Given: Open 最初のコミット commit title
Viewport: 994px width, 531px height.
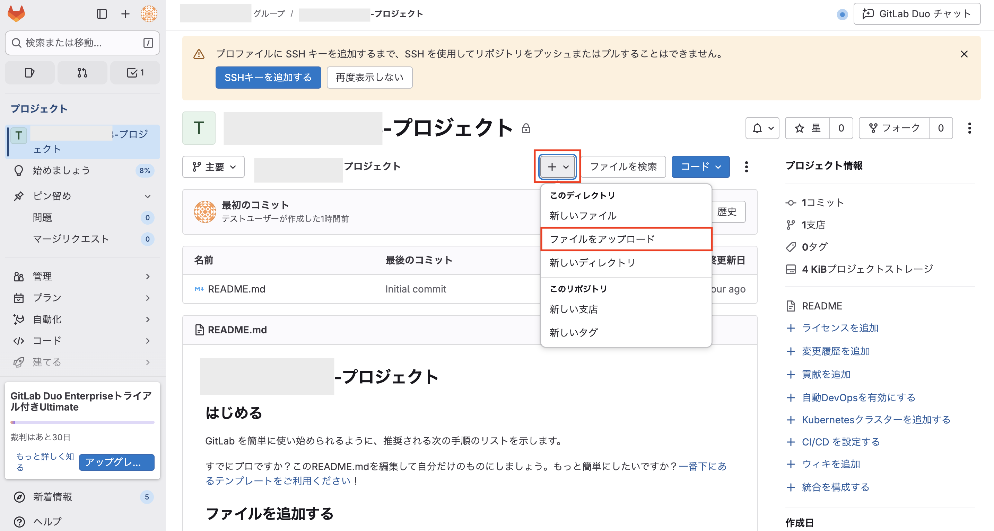Looking at the screenshot, I should pyautogui.click(x=255, y=205).
